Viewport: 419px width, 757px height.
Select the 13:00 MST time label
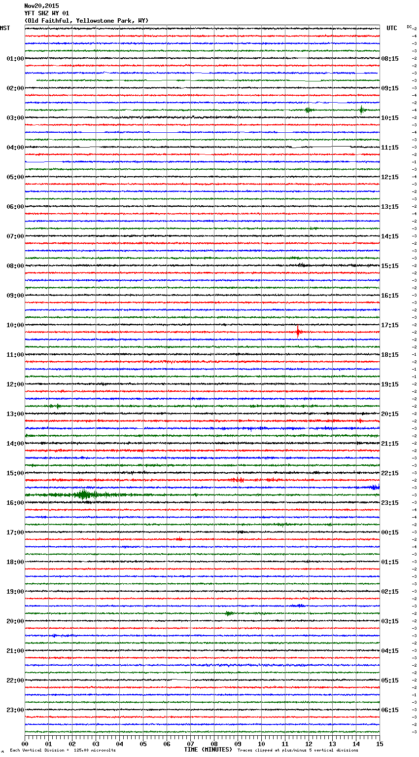[x=15, y=414]
